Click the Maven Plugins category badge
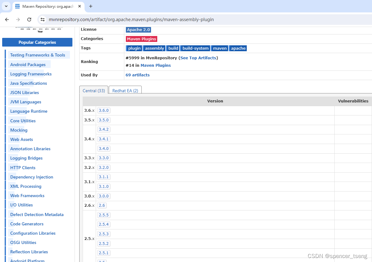Screen dimensions: 372x262 pyautogui.click(x=141, y=39)
